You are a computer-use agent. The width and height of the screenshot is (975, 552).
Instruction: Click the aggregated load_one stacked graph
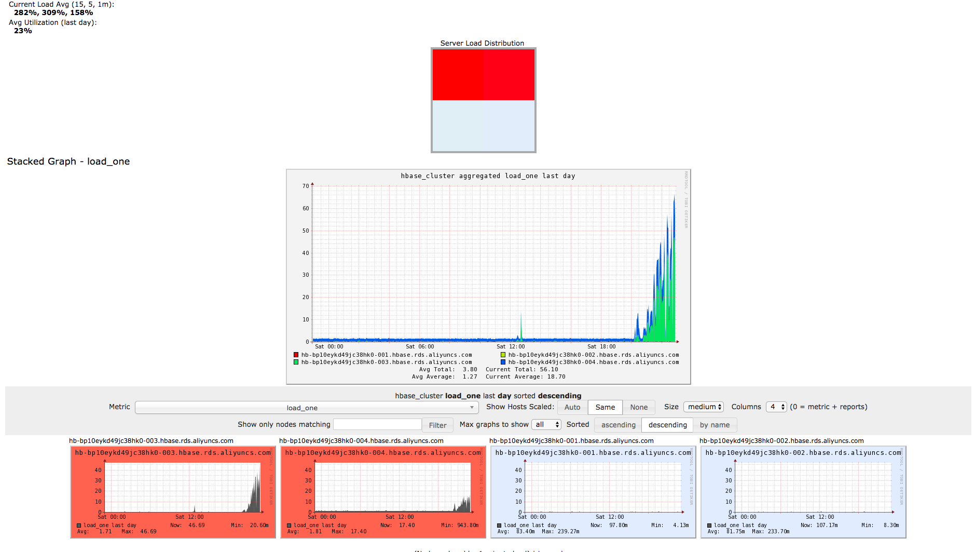click(488, 277)
